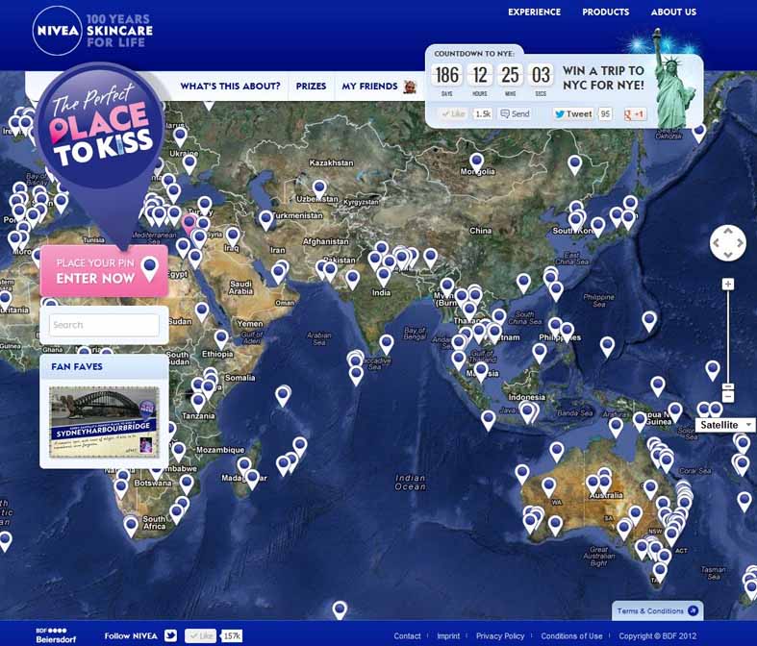Open the Products menu

tap(605, 12)
